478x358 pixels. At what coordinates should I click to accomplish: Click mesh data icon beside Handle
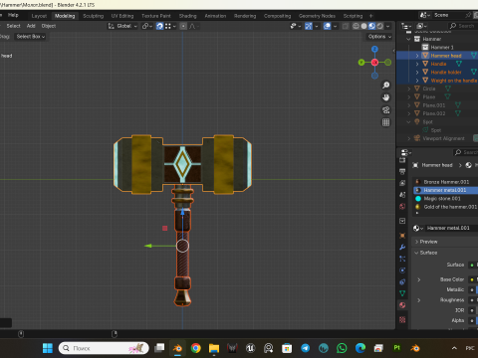459,64
